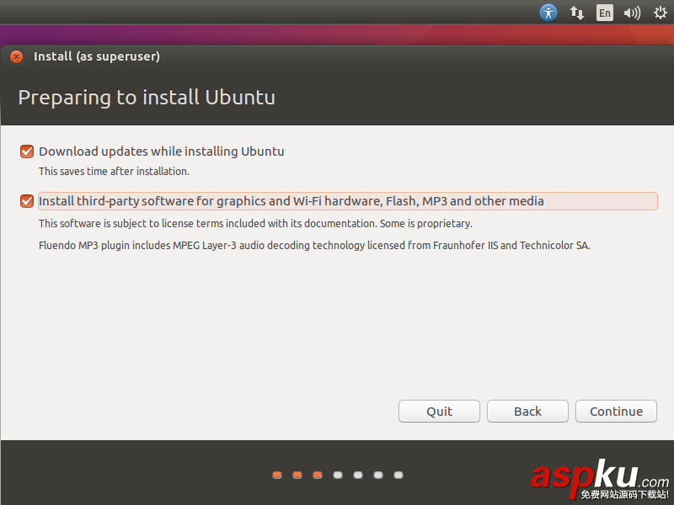Click the first orange progress dot
Viewport: 674px width, 505px height.
click(x=277, y=475)
